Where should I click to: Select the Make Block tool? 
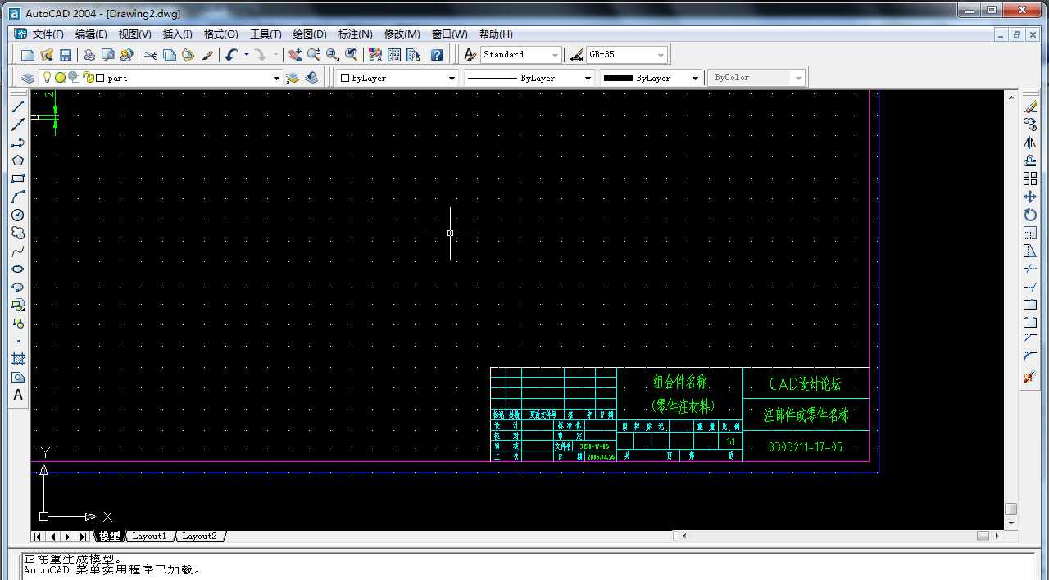coord(18,323)
